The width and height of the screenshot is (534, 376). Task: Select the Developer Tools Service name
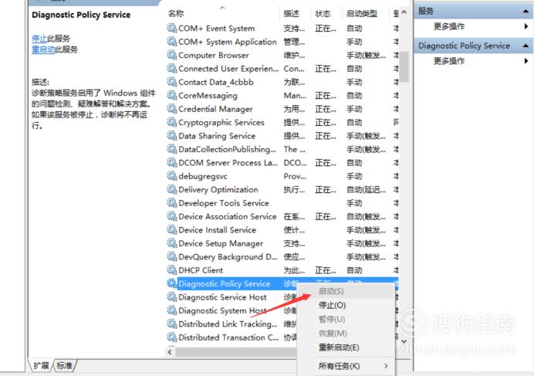point(224,203)
